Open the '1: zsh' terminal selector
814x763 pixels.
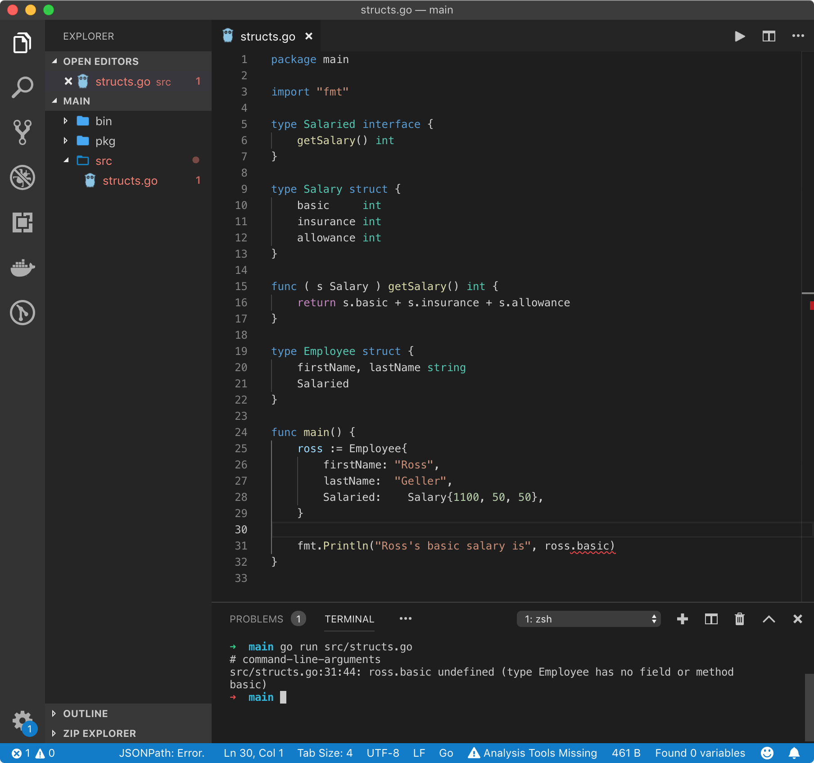pyautogui.click(x=588, y=619)
